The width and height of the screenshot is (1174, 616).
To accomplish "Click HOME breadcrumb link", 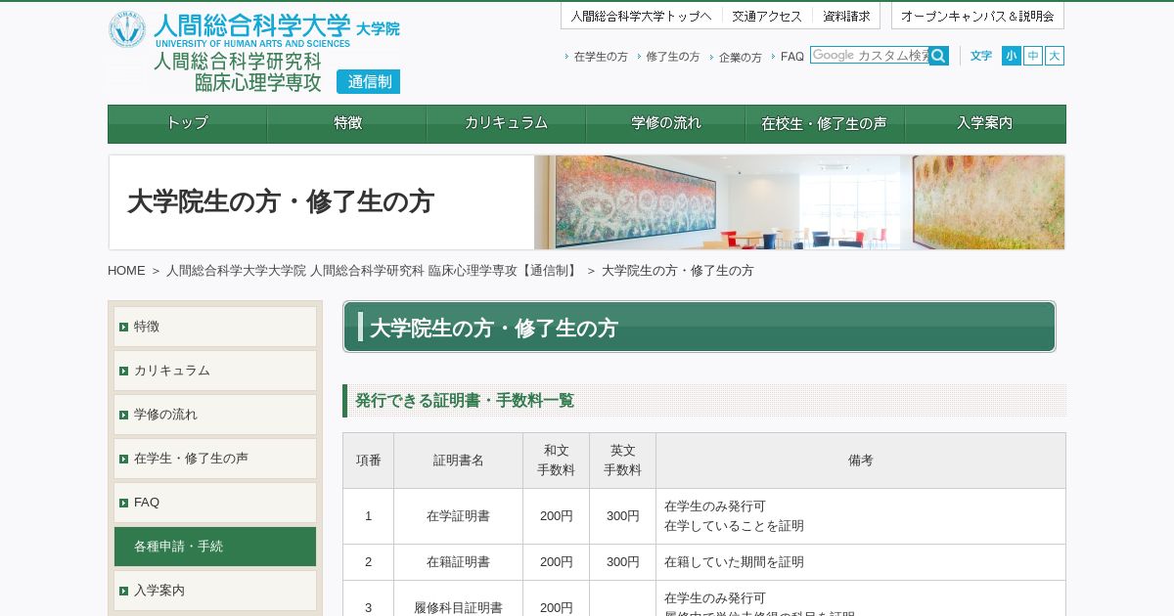I will point(126,271).
